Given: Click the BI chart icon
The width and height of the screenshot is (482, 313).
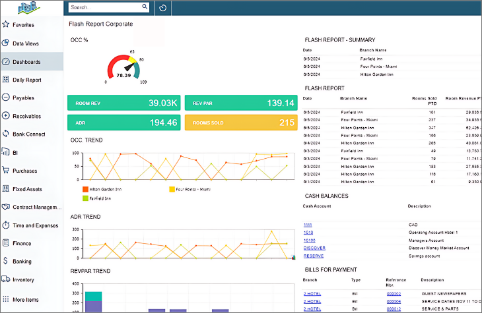Looking at the screenshot, I should 5,152.
